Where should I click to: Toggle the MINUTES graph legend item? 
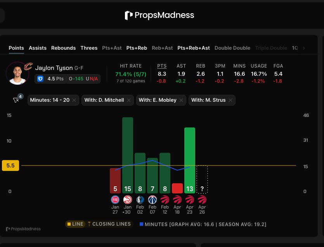click(x=203, y=224)
